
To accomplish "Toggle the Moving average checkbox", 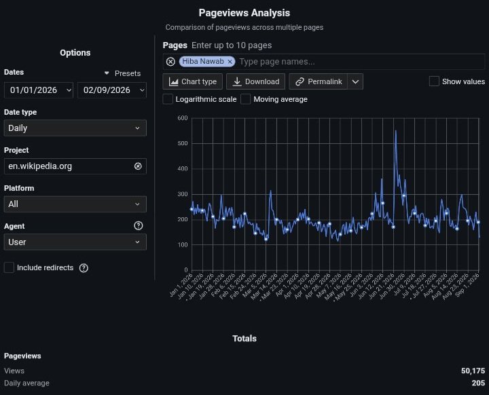I will pyautogui.click(x=245, y=99).
